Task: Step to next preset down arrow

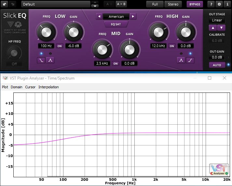Action: [95, 6]
